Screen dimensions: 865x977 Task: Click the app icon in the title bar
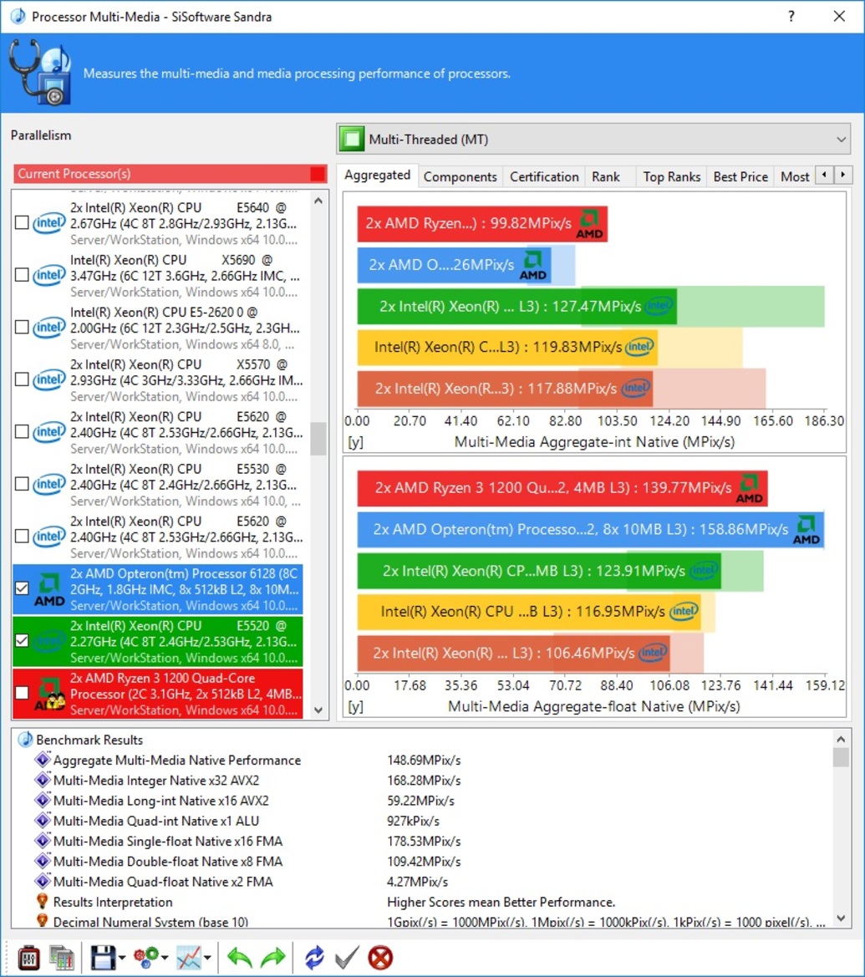[x=18, y=16]
